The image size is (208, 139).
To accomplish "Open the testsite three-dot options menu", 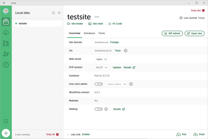I will [x=97, y=17].
